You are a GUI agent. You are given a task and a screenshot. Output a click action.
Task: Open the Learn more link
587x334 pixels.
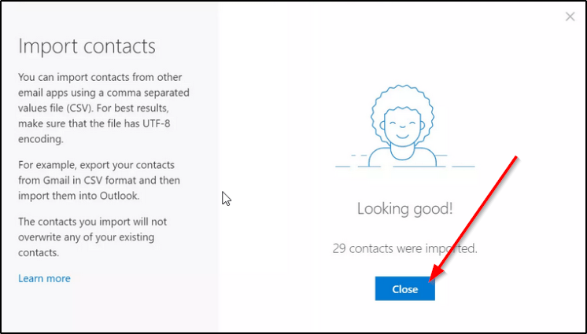[x=44, y=278]
